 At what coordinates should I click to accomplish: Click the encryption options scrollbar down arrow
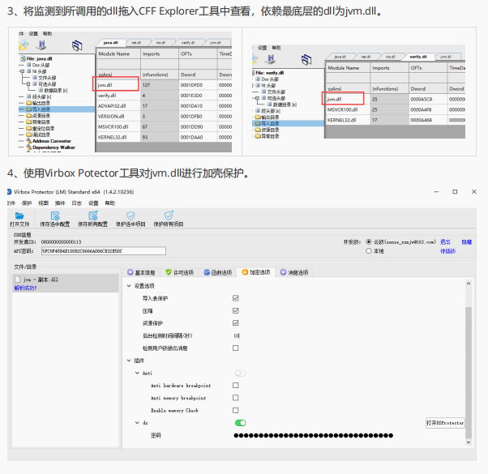point(468,442)
